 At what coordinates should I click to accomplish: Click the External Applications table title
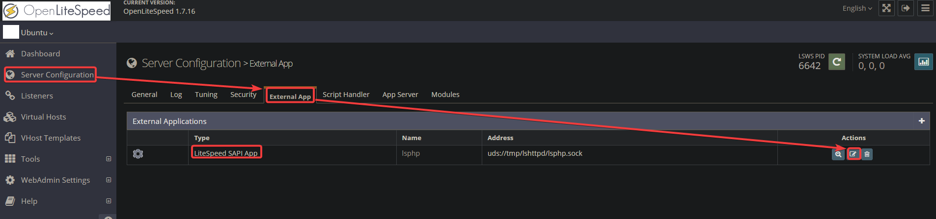coord(169,121)
